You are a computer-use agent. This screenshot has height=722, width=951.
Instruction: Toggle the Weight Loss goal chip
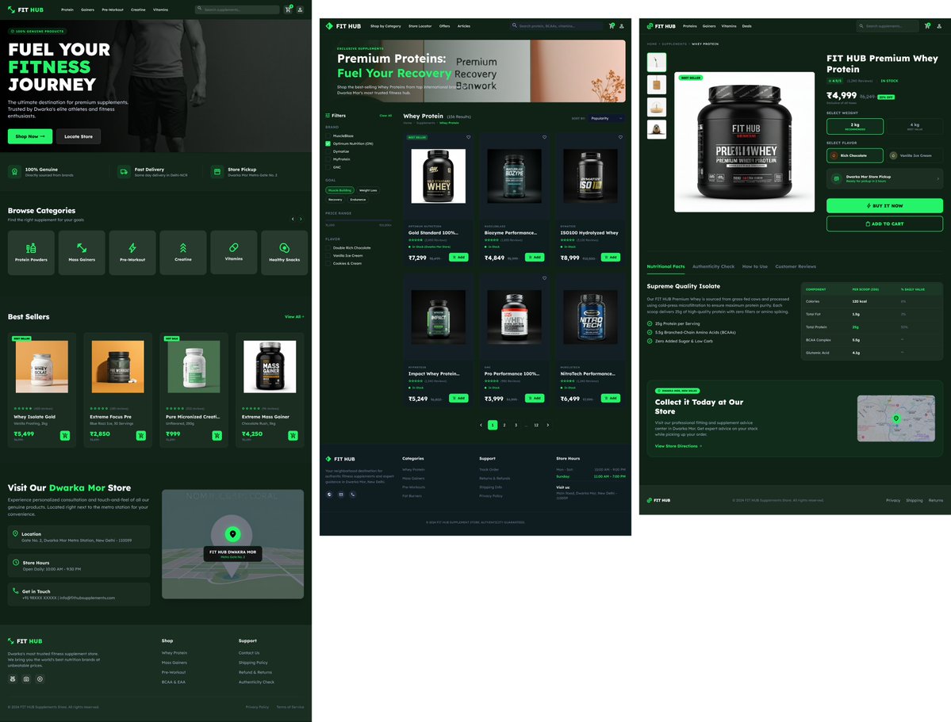[x=367, y=190]
